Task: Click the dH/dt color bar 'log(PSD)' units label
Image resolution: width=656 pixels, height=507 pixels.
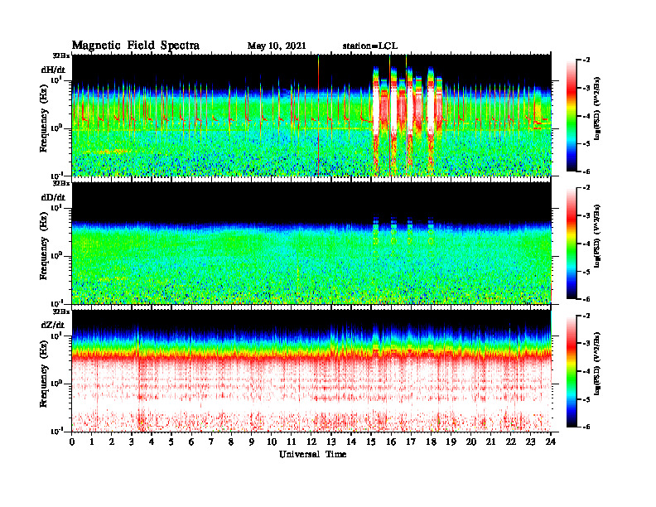Action: (x=597, y=109)
